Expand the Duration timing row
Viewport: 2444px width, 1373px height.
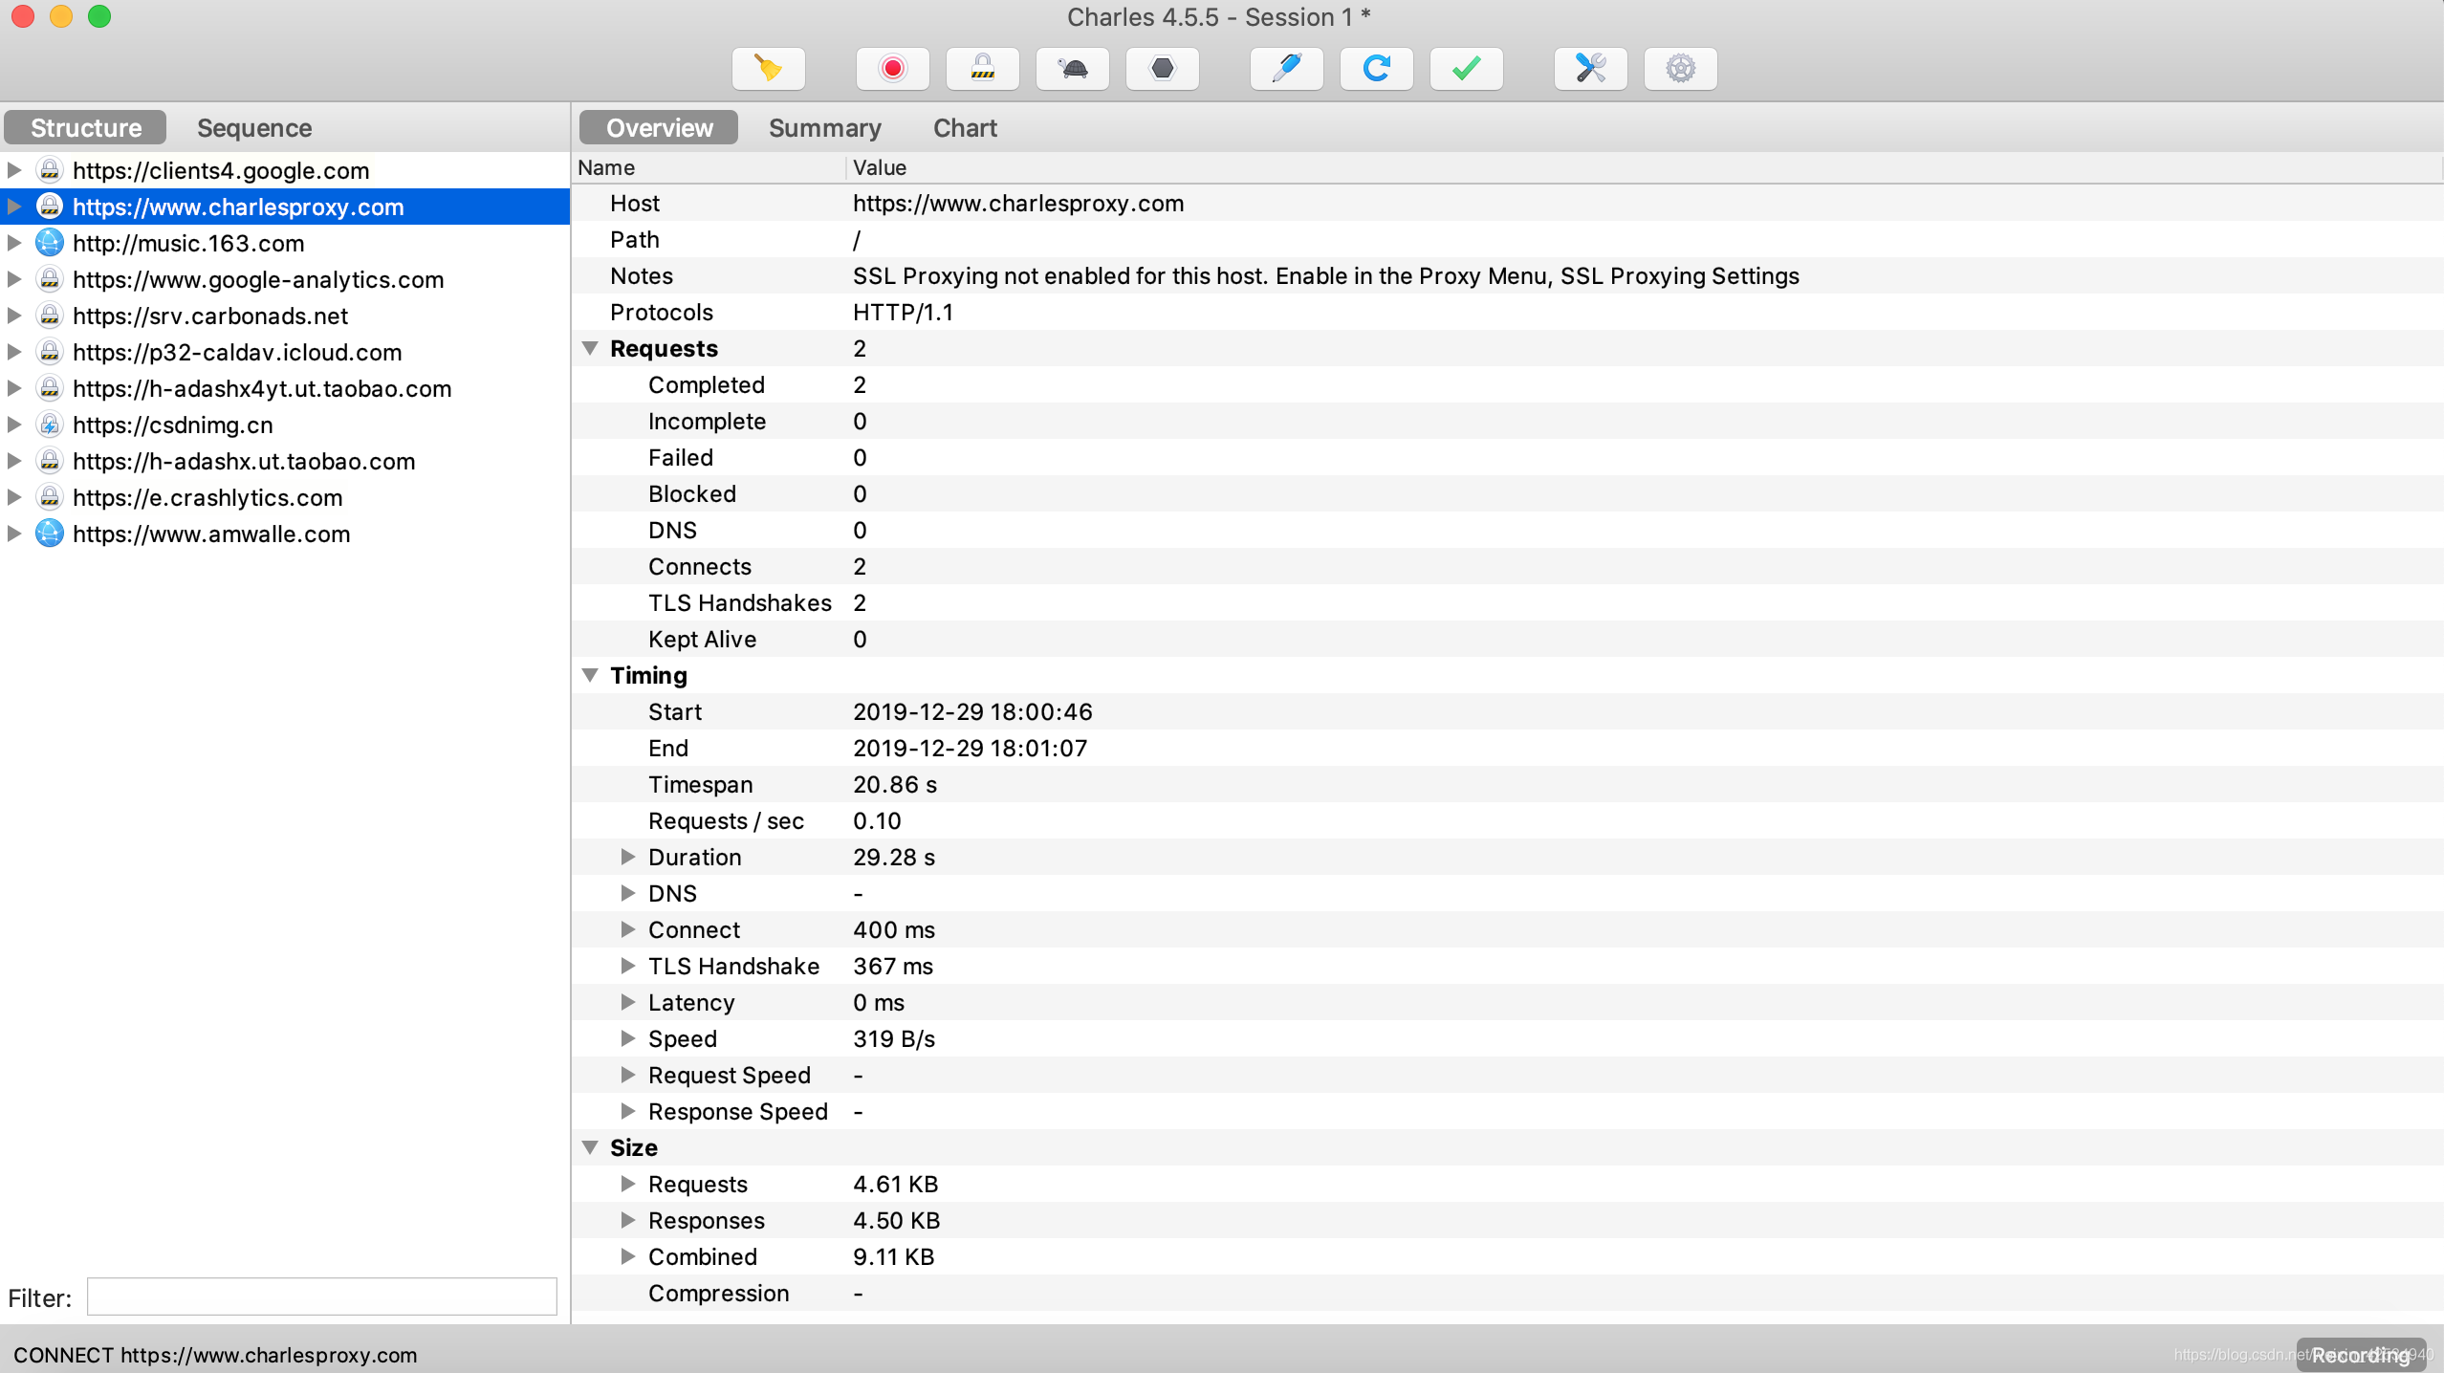(x=627, y=857)
